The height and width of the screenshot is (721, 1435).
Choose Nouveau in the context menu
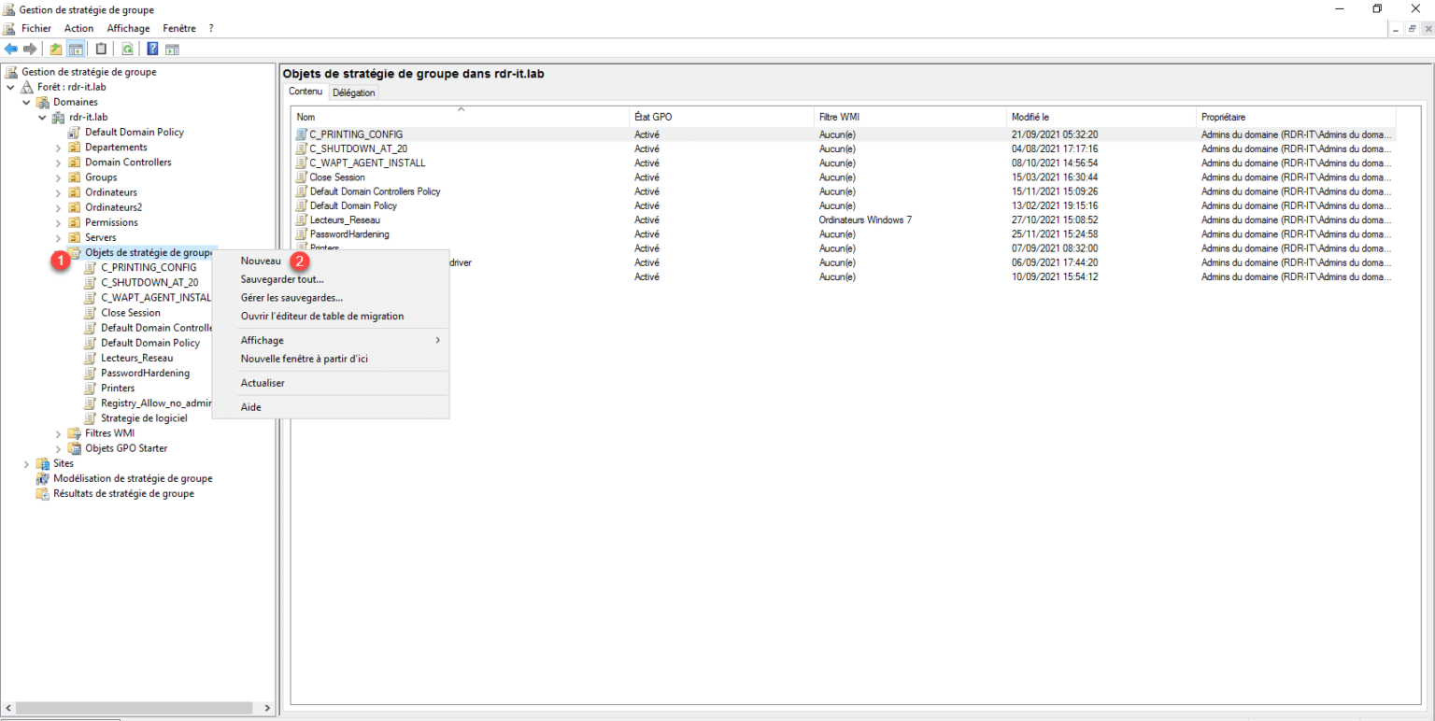pos(261,262)
